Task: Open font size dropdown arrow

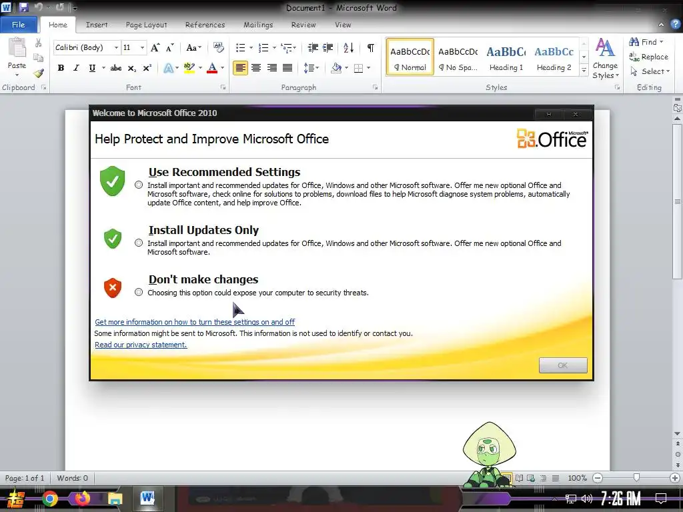Action: click(142, 47)
